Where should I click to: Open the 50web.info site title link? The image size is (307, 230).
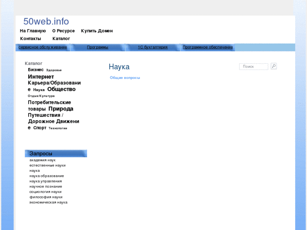click(46, 22)
